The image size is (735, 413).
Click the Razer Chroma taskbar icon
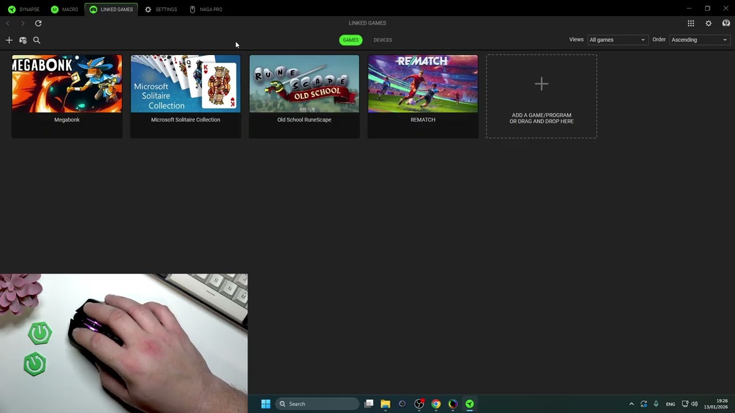pos(453,404)
